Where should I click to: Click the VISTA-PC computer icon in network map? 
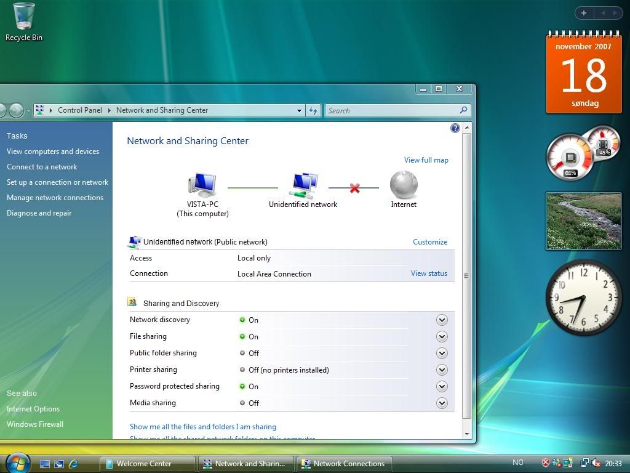pyautogui.click(x=202, y=185)
